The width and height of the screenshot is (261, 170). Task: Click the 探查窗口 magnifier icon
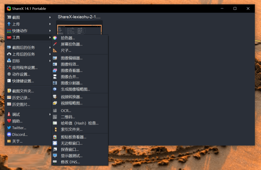55,149
